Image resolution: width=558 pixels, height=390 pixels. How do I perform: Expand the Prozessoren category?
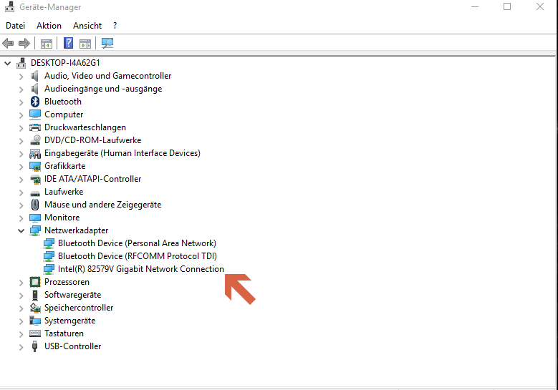21,283
